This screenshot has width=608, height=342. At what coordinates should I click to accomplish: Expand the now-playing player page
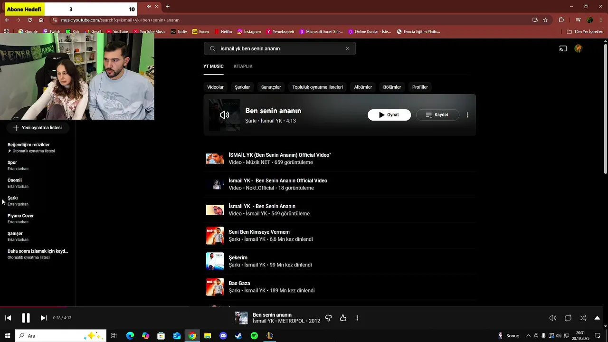tap(597, 318)
